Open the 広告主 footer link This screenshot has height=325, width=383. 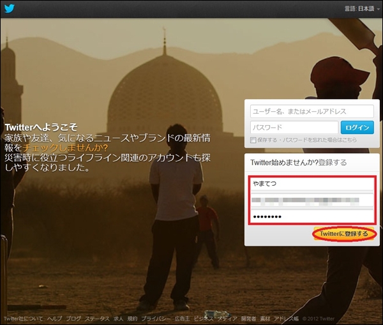pyautogui.click(x=182, y=319)
